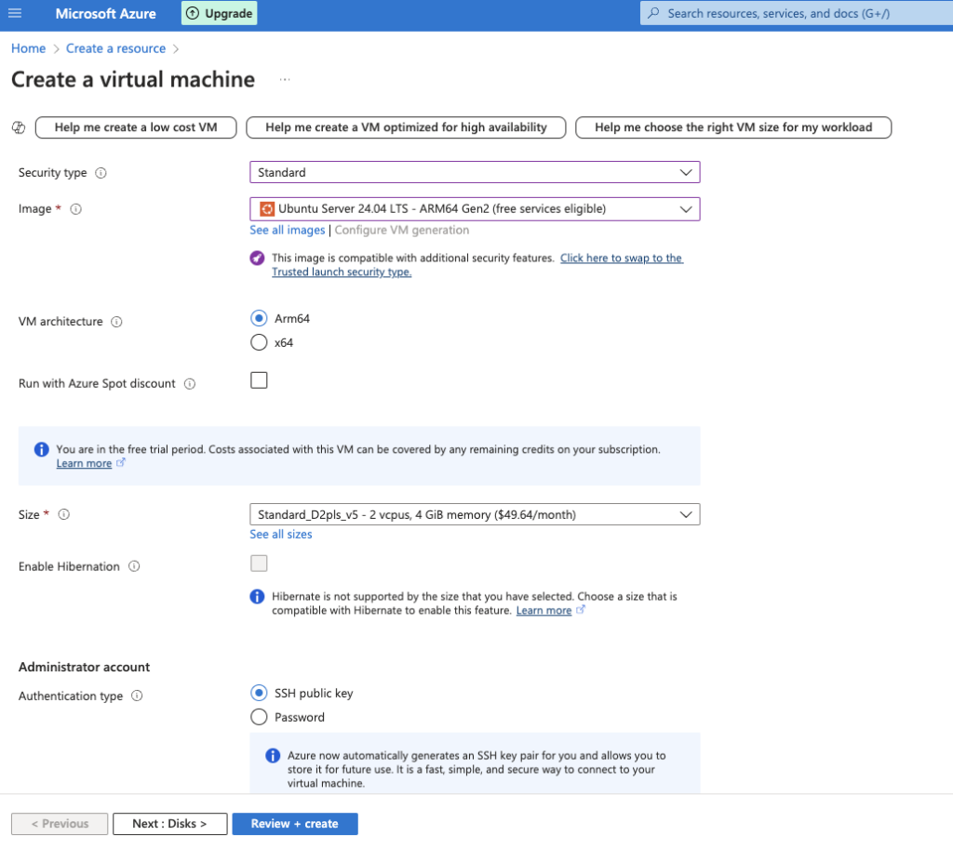953x849 pixels.
Task: Open See all sizes link
Action: 281,535
